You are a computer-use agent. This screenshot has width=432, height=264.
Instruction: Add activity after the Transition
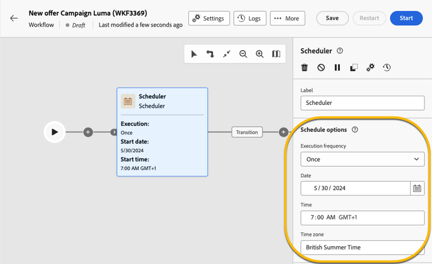click(283, 132)
